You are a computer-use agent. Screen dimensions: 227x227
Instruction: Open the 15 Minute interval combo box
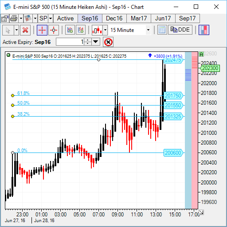[x=130, y=30]
